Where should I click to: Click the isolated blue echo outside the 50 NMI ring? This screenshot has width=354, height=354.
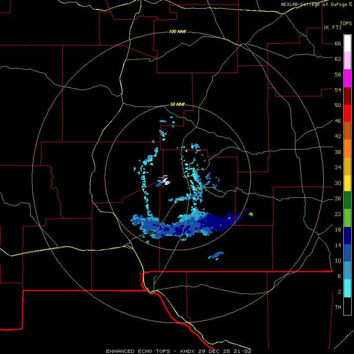pyautogui.click(x=216, y=256)
